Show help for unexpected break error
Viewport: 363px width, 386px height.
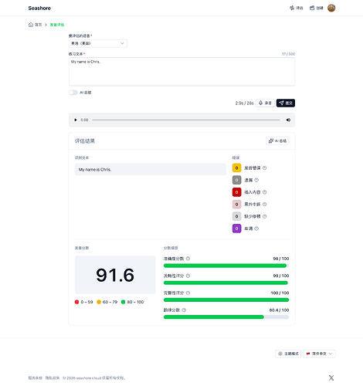pos(265,205)
